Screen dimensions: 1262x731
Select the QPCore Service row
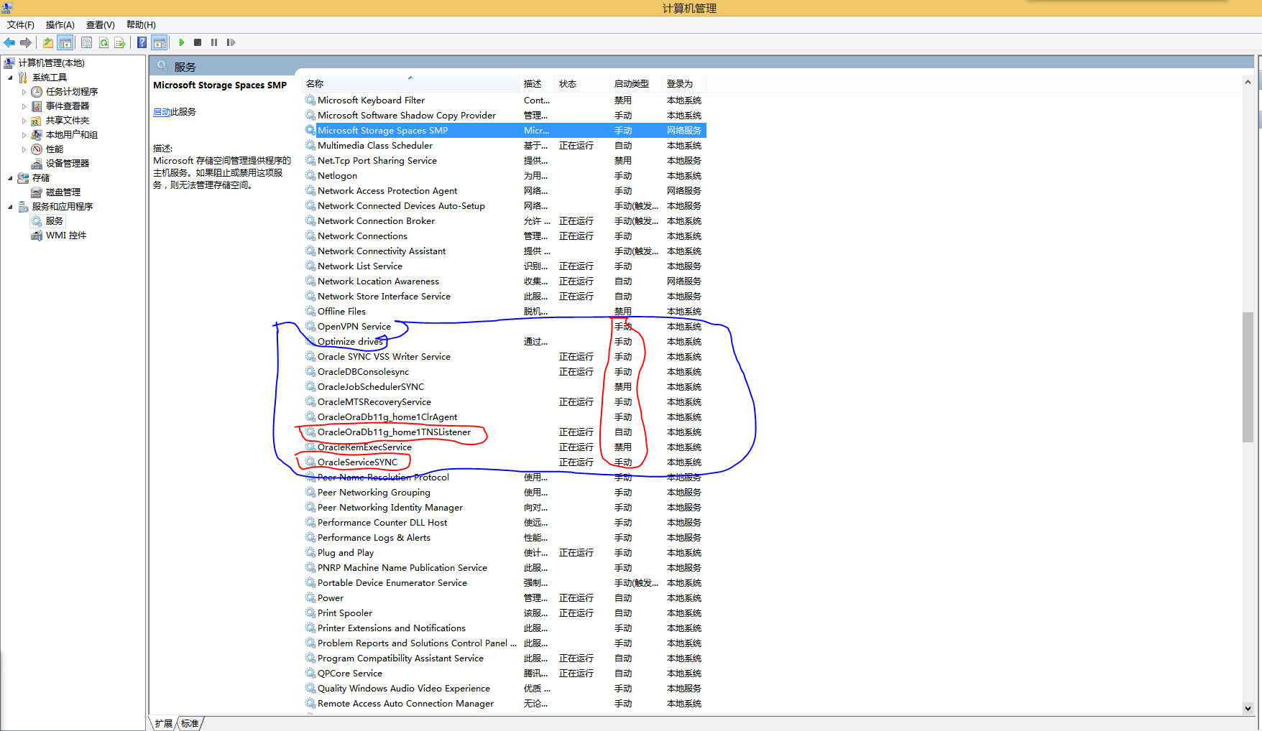pyautogui.click(x=505, y=674)
